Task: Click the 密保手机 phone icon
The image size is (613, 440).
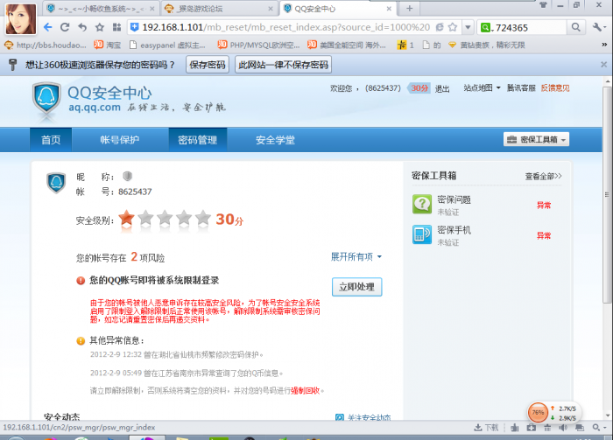Action: (x=422, y=234)
